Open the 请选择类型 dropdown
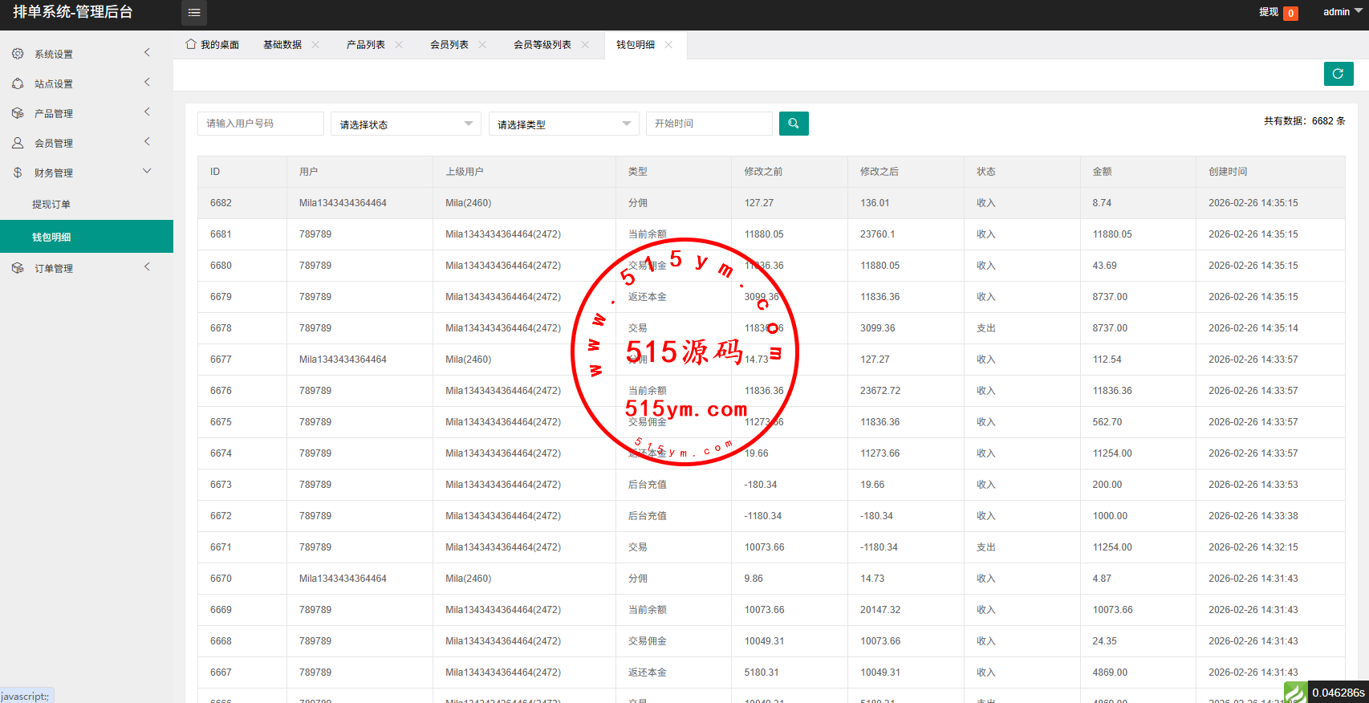The image size is (1369, 703). (563, 124)
